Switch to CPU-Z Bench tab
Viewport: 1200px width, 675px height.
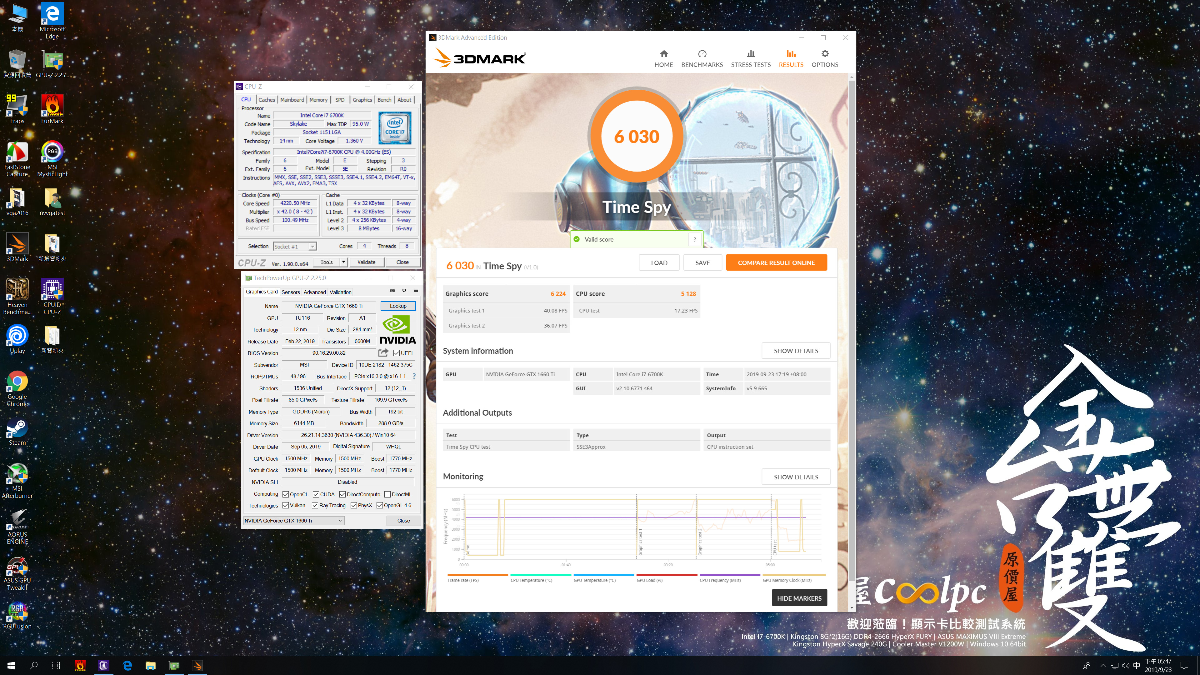(x=384, y=100)
